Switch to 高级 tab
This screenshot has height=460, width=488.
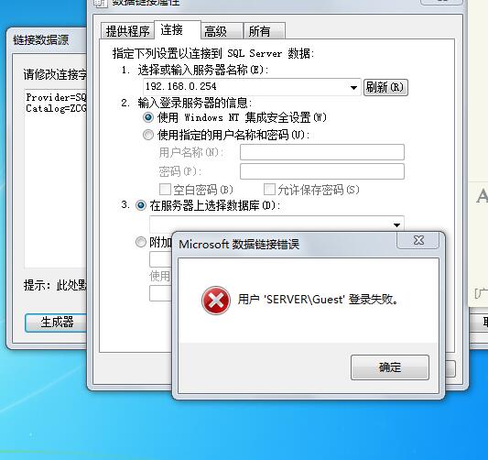click(222, 31)
